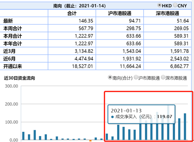Screen dimensions: 194x142
Task: Click the value 269.05
Action: point(182,28)
